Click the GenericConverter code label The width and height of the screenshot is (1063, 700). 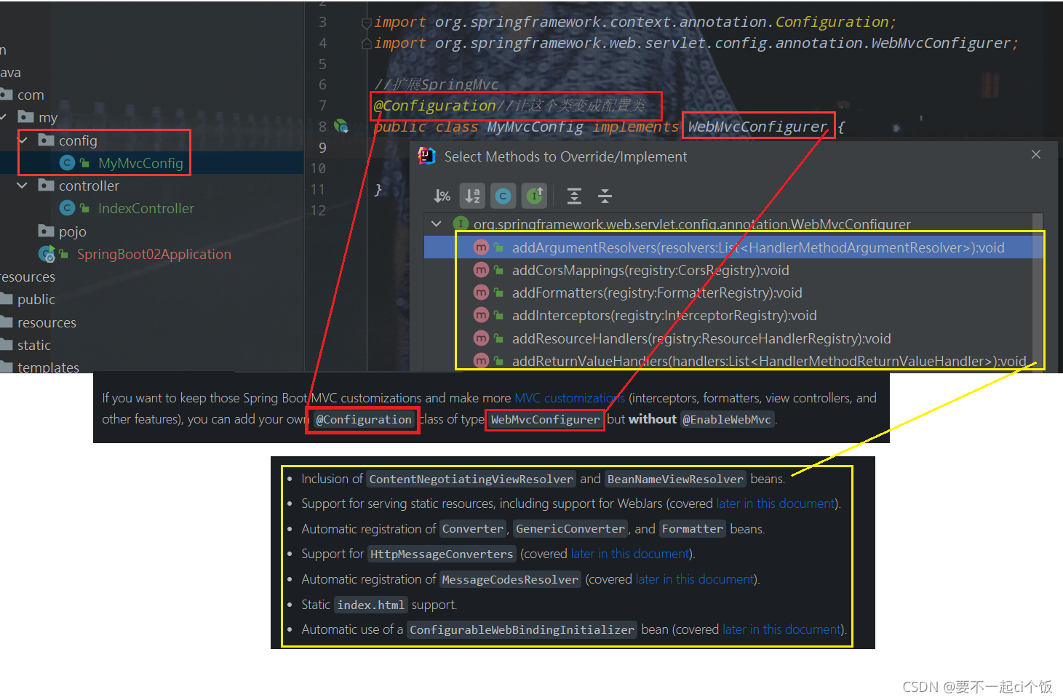(x=570, y=529)
